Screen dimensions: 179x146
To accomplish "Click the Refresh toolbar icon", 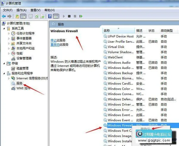I will (37, 16).
